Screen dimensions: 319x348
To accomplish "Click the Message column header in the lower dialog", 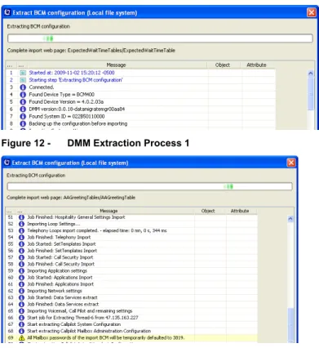I will point(109,211).
